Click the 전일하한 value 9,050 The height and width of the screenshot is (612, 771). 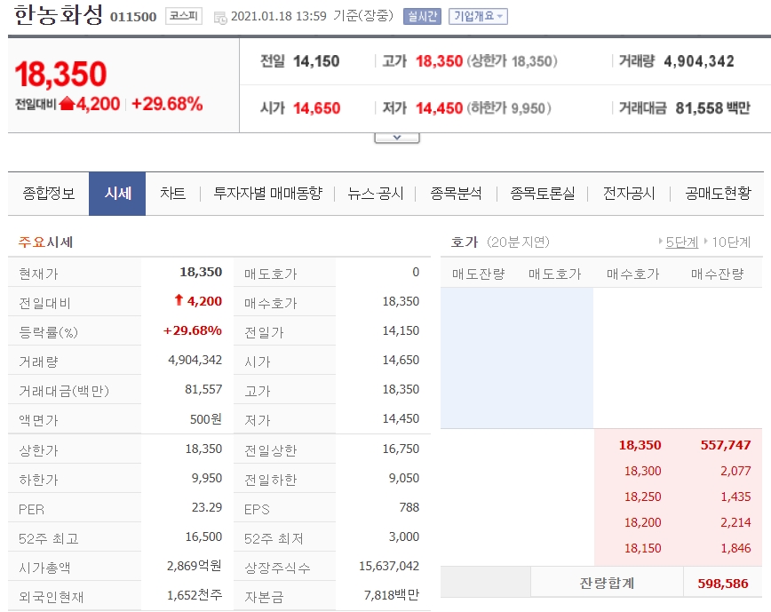404,478
